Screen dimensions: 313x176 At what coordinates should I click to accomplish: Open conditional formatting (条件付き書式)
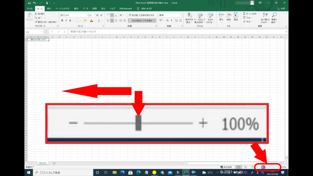[190, 18]
